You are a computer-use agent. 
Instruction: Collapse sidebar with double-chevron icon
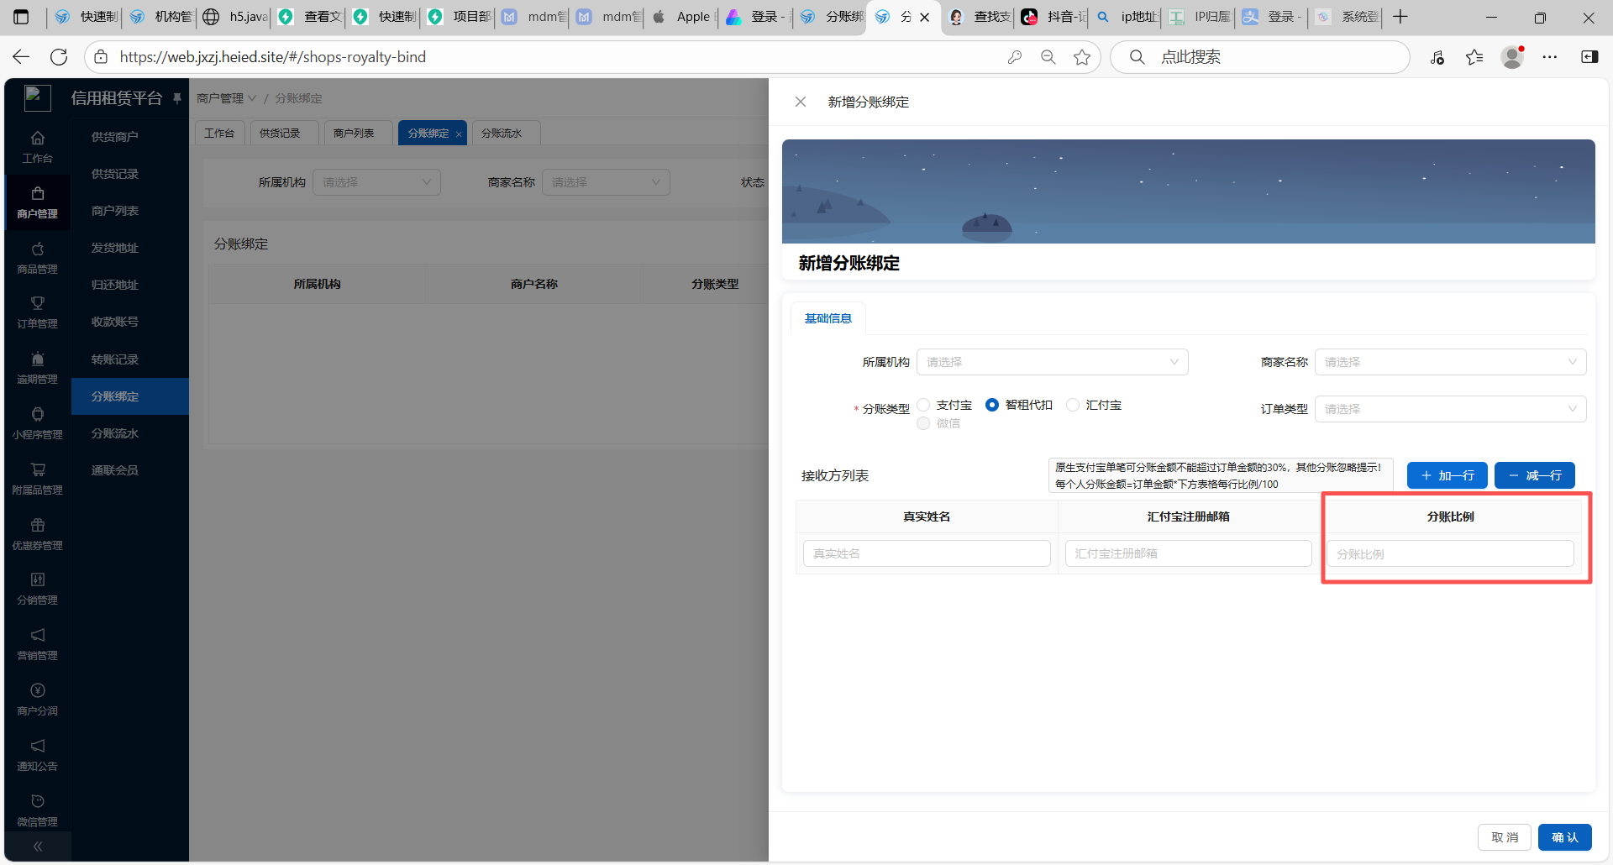click(x=38, y=847)
